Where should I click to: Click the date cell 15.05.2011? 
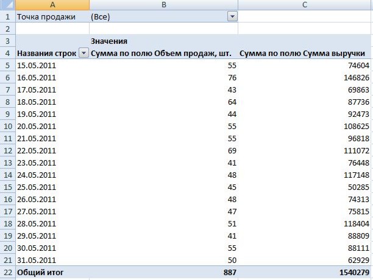[x=37, y=65]
